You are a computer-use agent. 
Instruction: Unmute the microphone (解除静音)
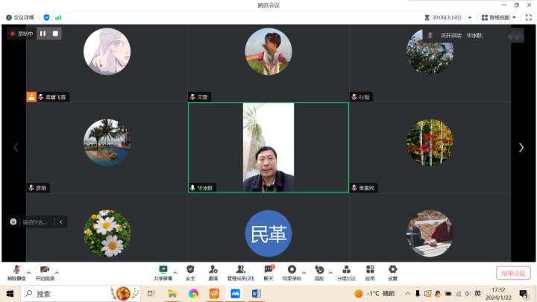[16, 270]
